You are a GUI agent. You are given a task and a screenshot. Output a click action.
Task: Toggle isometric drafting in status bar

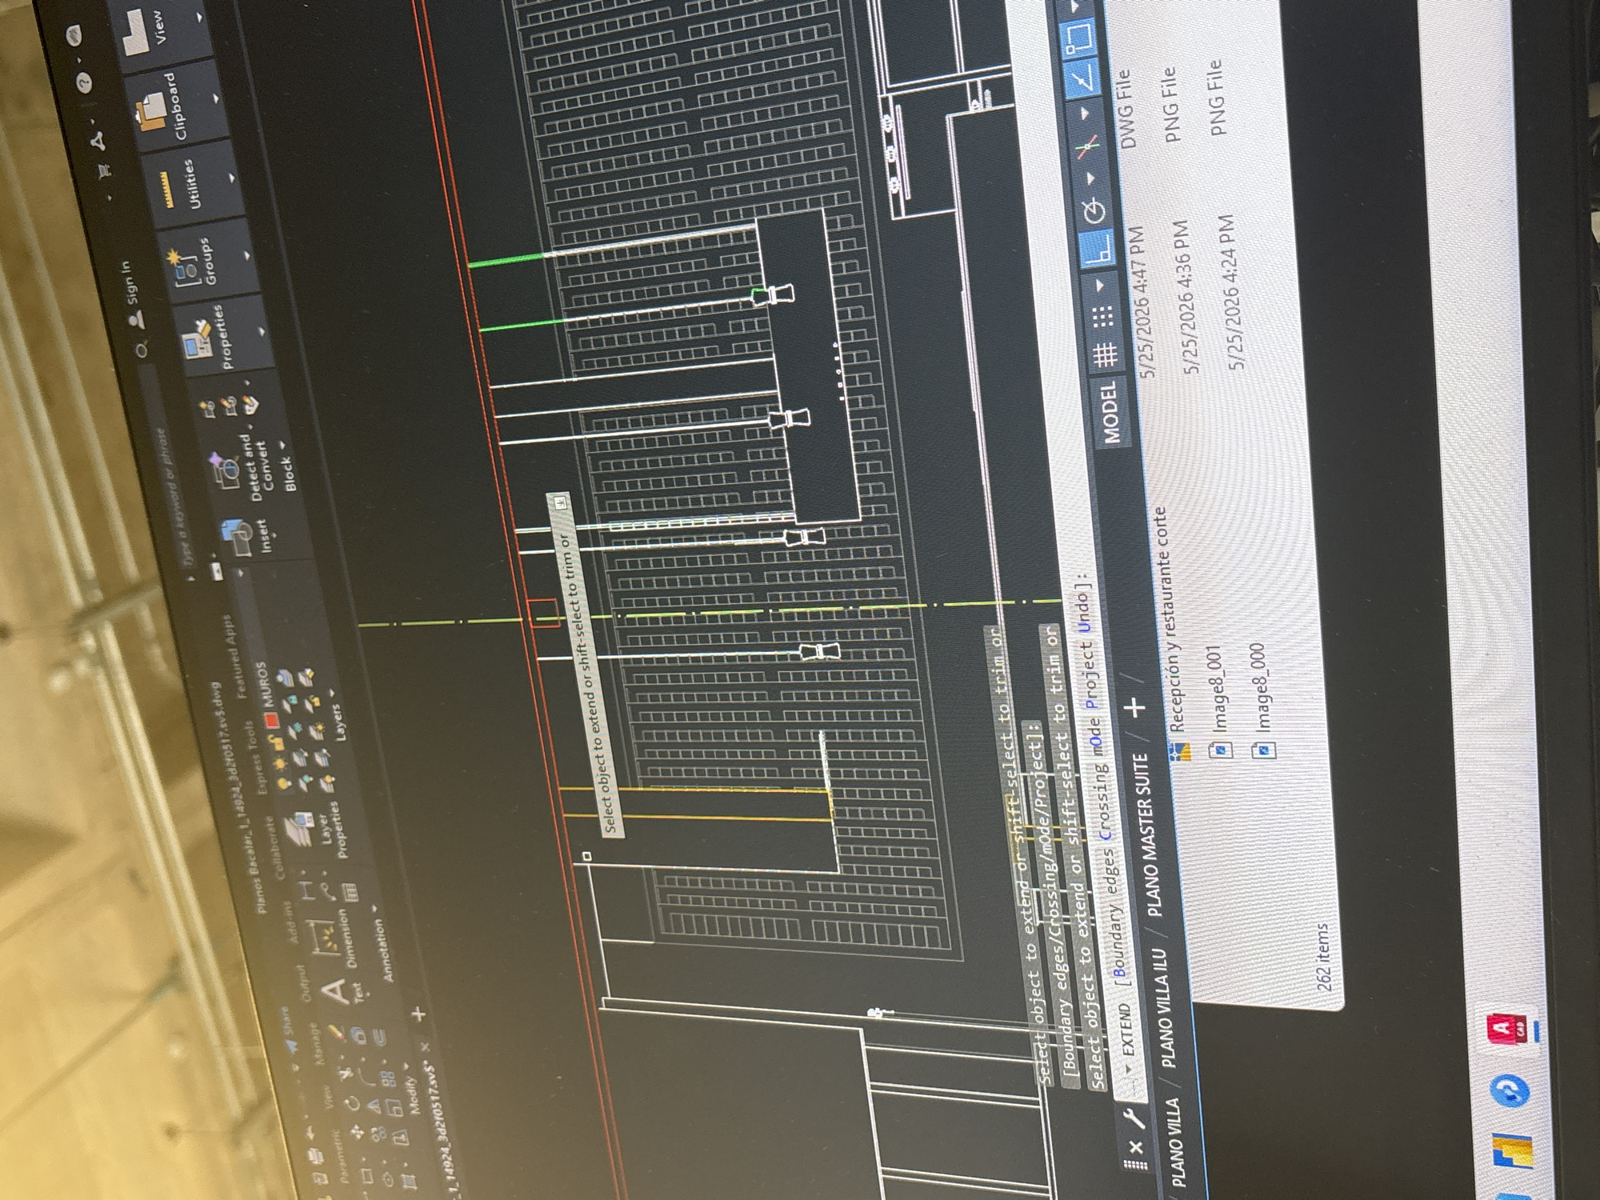tap(1087, 146)
